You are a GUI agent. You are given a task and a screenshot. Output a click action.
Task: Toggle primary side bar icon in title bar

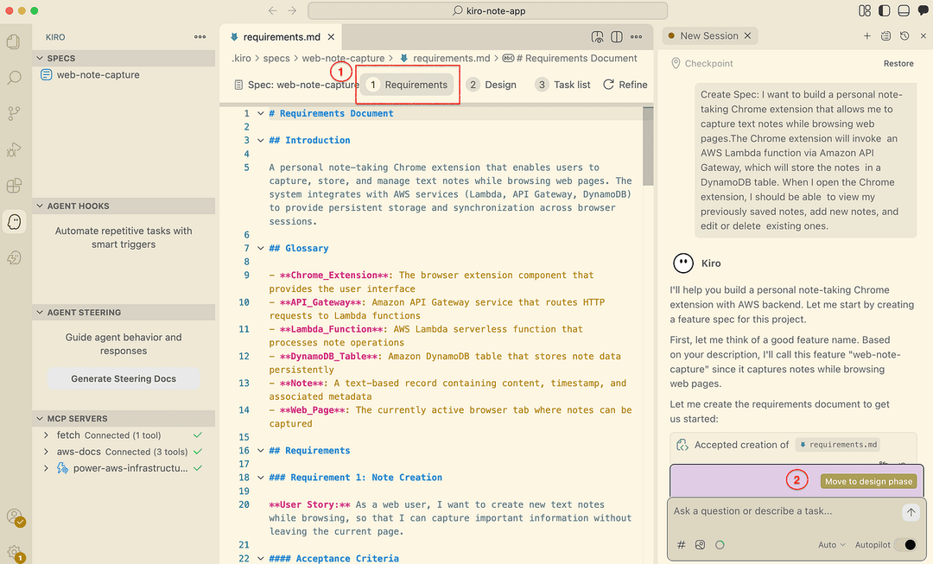[885, 10]
